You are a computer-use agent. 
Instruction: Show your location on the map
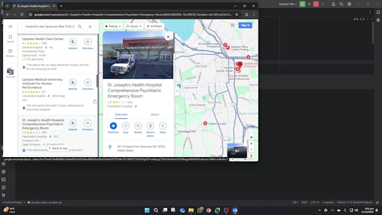(x=251, y=137)
